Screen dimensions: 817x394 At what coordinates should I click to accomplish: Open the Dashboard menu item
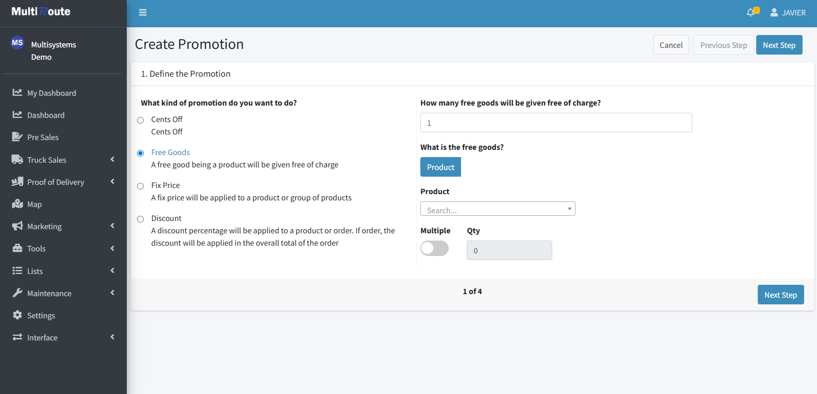(x=46, y=115)
